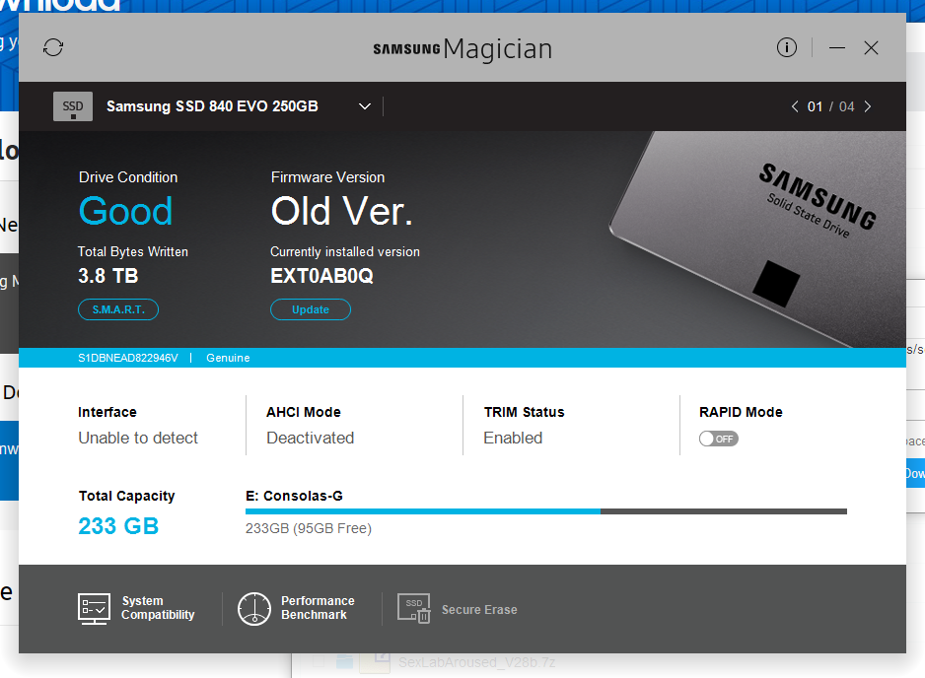Open the S.M.A.R.T. details button
Image resolution: width=925 pixels, height=678 pixels.
click(x=118, y=309)
